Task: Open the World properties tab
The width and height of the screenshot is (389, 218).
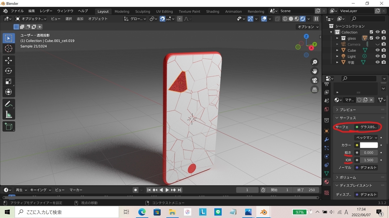Action: point(326,109)
